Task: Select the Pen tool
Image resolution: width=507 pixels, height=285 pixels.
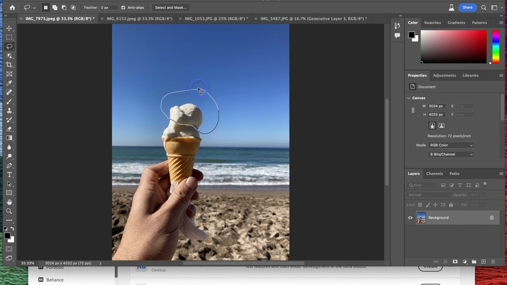Action: (9, 165)
